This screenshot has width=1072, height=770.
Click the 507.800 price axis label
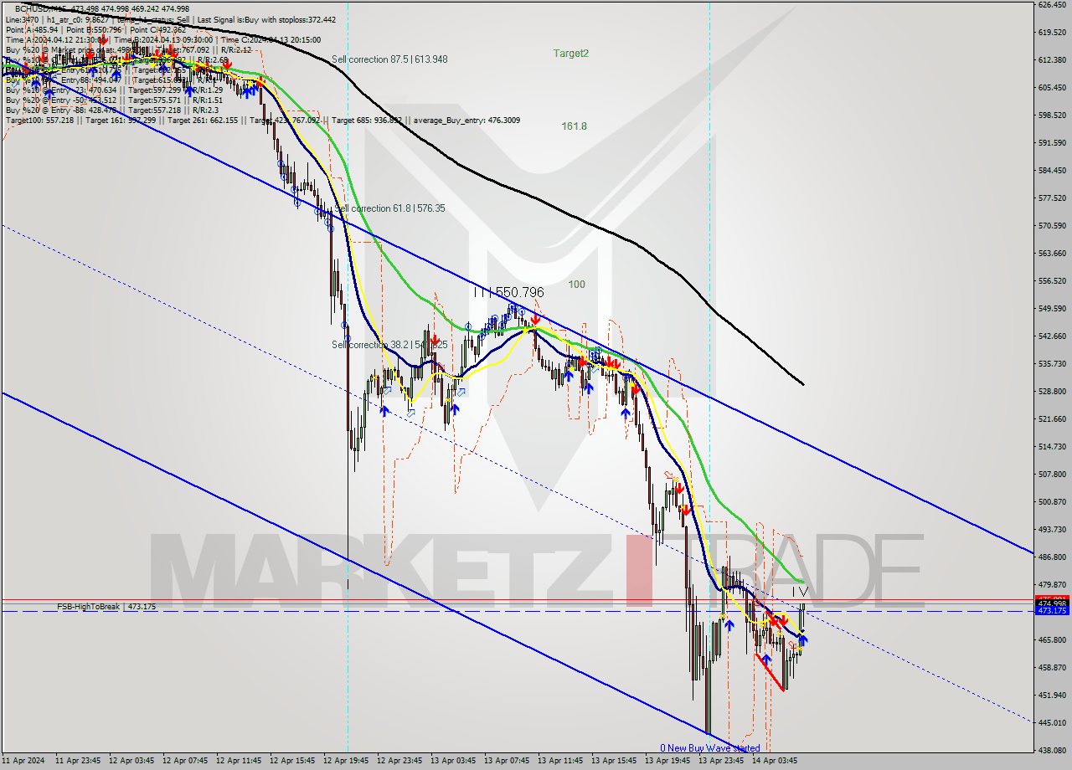click(1052, 475)
